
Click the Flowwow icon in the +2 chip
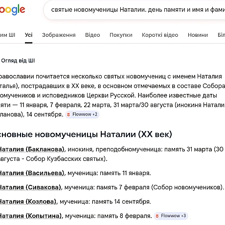point(68,114)
